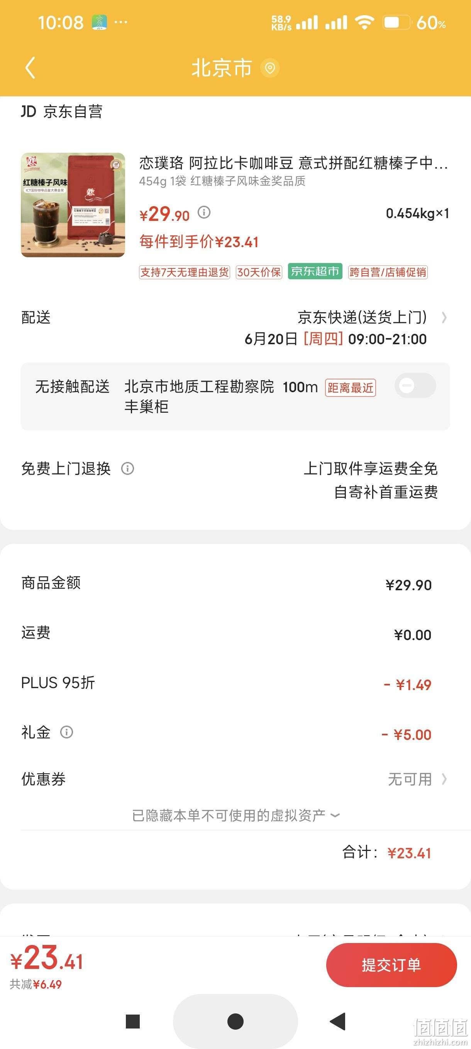Open 优惠券 无可用 chevron

444,779
